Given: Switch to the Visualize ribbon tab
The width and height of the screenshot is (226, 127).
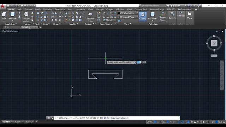Looking at the screenshot, I should point(48,10).
